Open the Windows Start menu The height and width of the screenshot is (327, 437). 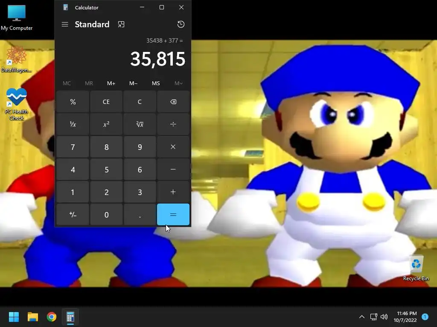pos(14,317)
